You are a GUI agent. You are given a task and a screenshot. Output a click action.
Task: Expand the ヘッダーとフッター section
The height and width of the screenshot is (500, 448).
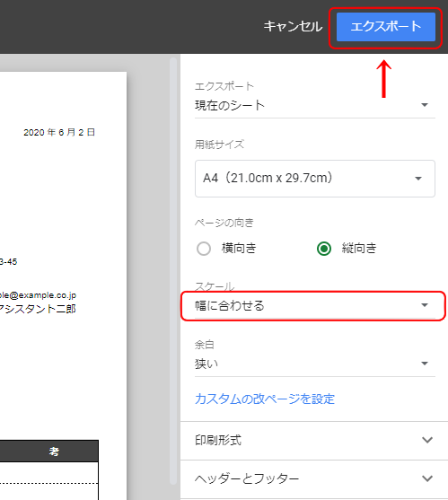tap(314, 479)
